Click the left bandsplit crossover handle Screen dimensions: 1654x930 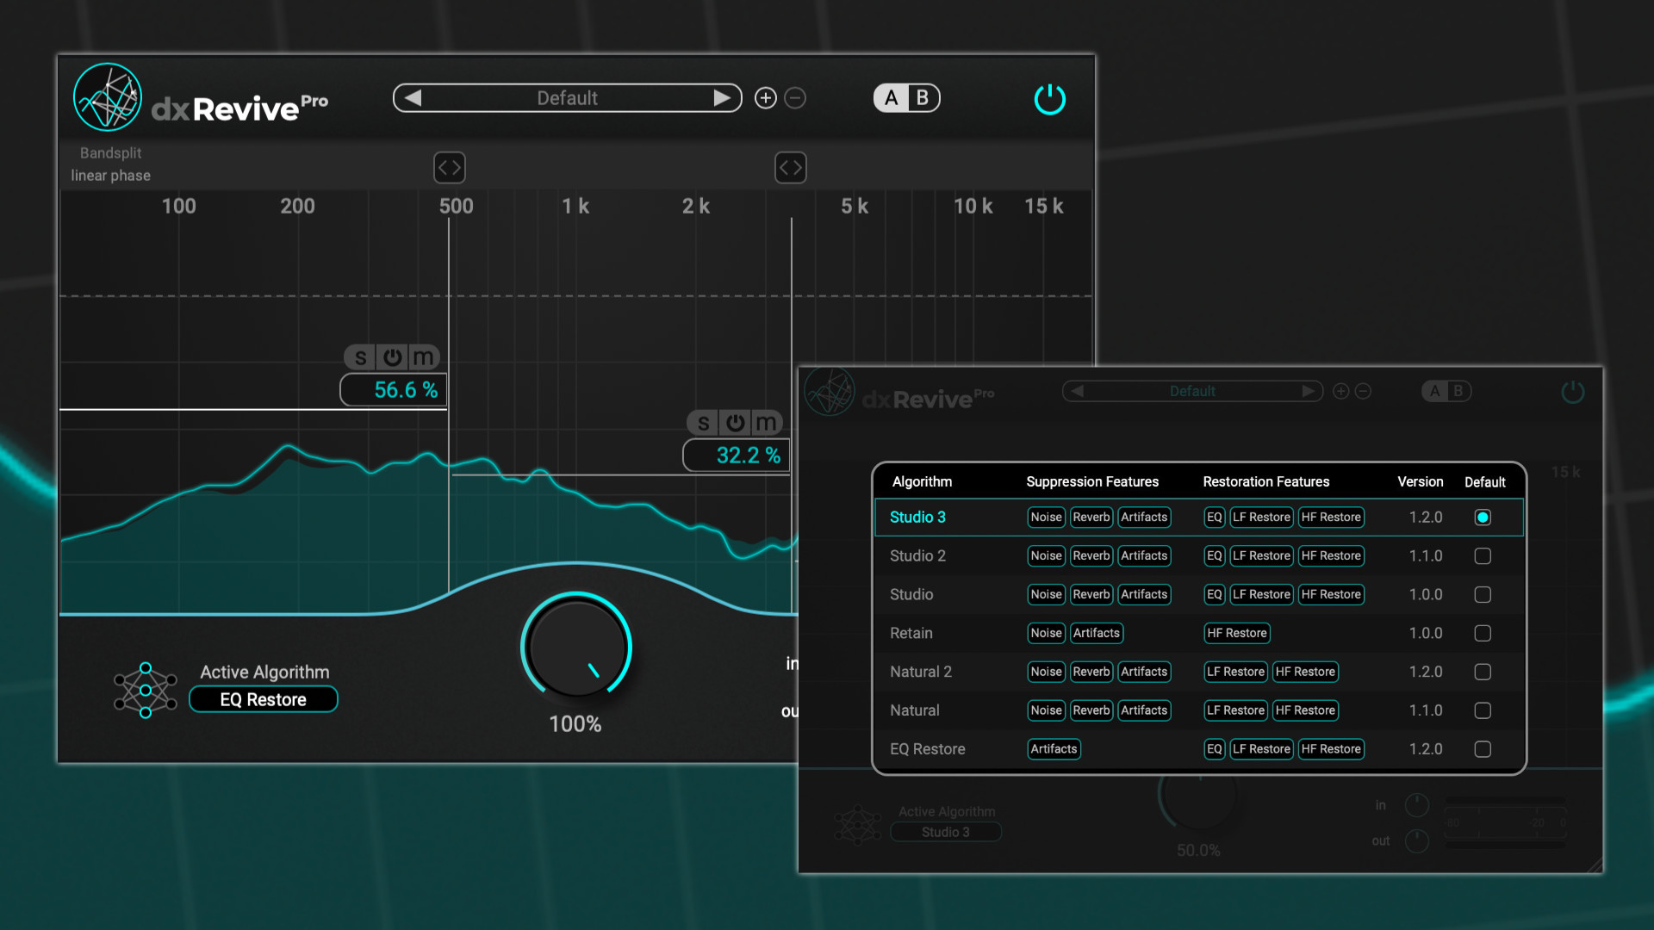point(449,167)
